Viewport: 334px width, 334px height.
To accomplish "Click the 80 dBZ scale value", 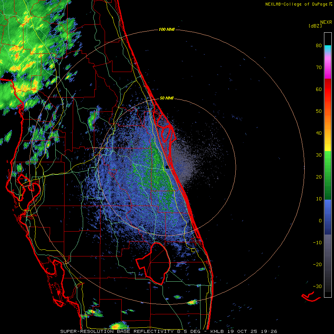I will tap(319, 45).
